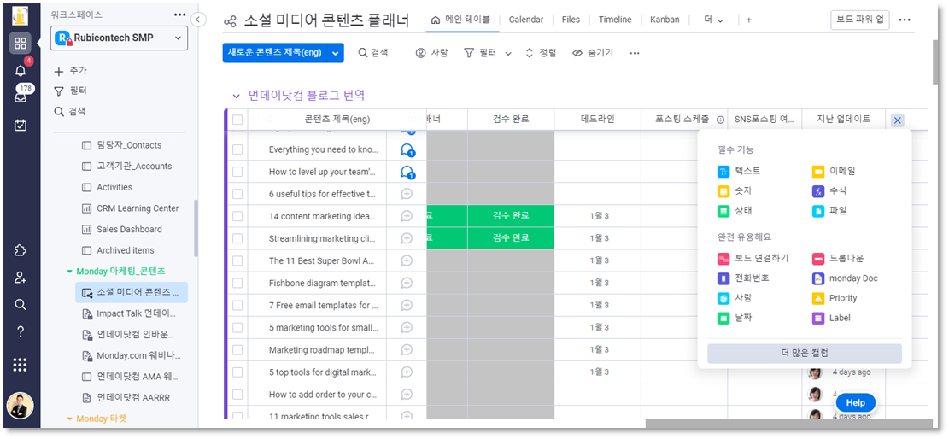The height and width of the screenshot is (439, 949).
Task: Open notifications bell icon
Action: tap(20, 71)
